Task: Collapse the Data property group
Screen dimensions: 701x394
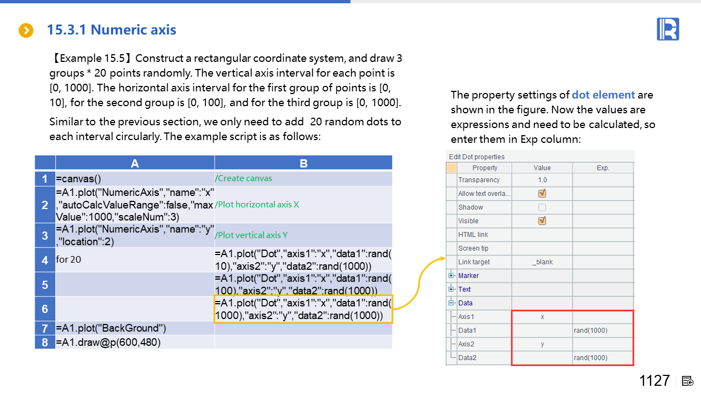Action: click(x=451, y=303)
